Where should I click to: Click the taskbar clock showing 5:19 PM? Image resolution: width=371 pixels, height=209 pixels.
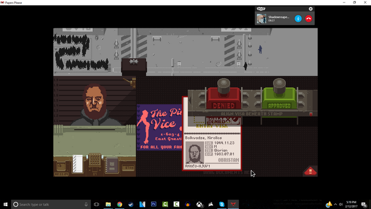point(351,204)
